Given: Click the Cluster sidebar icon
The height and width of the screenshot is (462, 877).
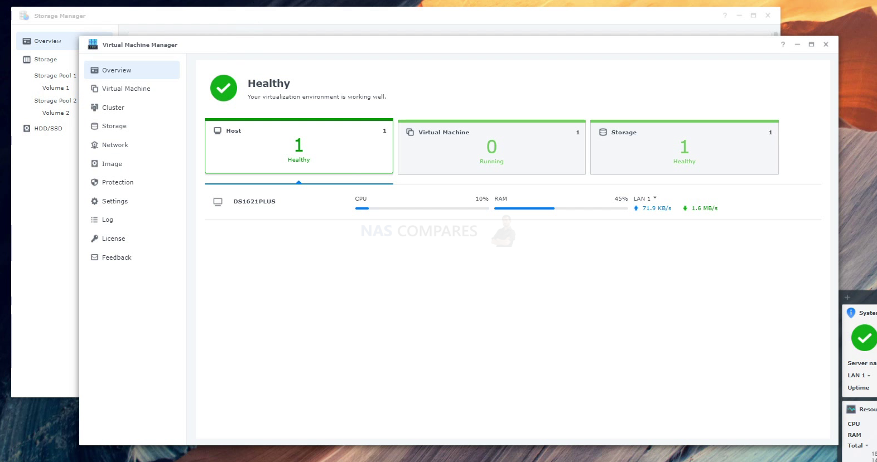Looking at the screenshot, I should (x=94, y=108).
